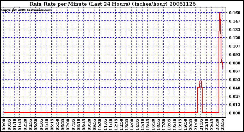Click the 14:00 time label

132,125
